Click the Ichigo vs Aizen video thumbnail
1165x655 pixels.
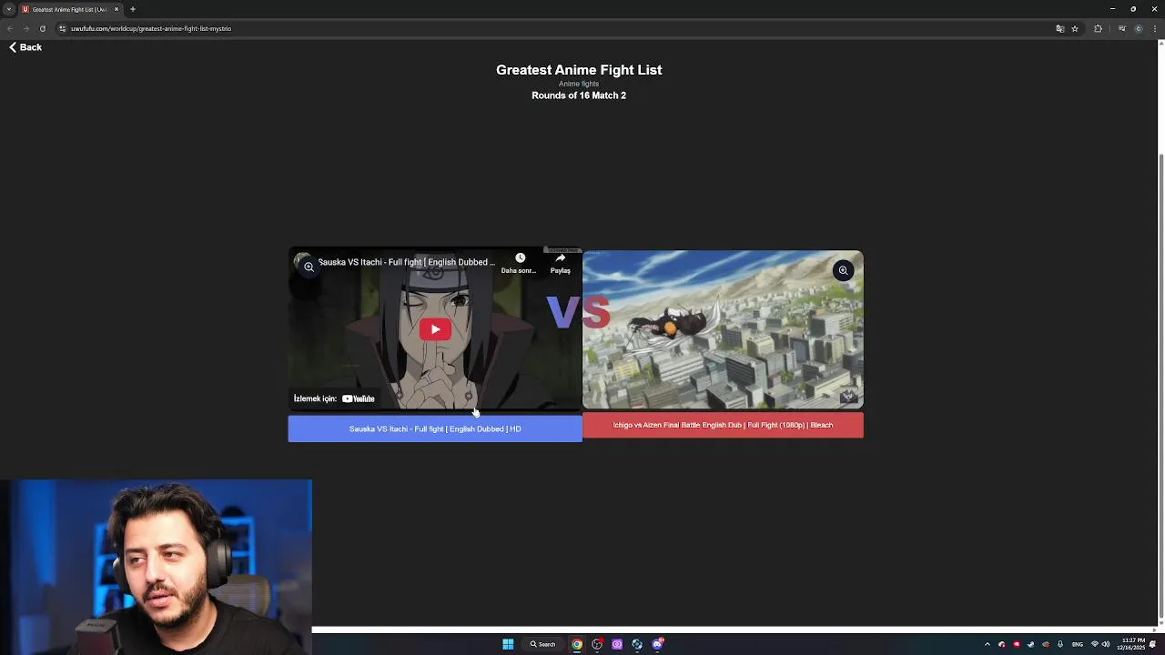tap(723, 329)
